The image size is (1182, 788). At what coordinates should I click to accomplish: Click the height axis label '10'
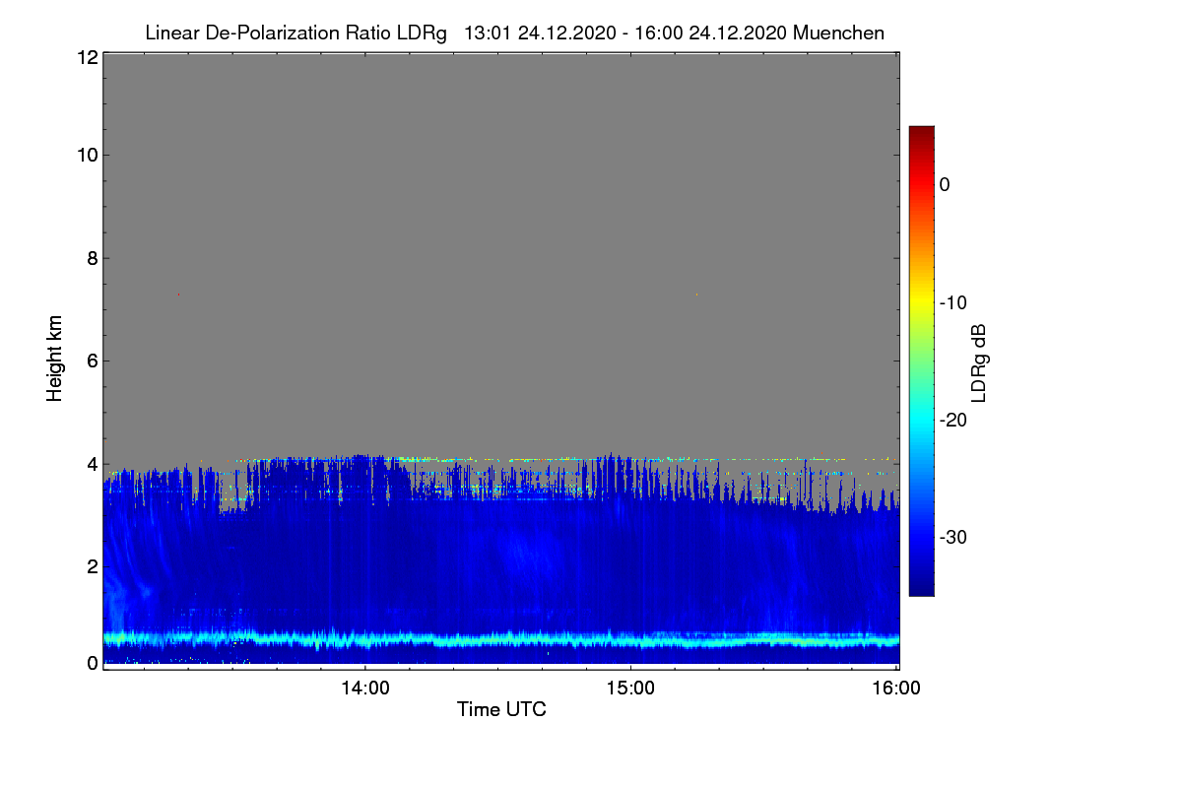point(86,155)
